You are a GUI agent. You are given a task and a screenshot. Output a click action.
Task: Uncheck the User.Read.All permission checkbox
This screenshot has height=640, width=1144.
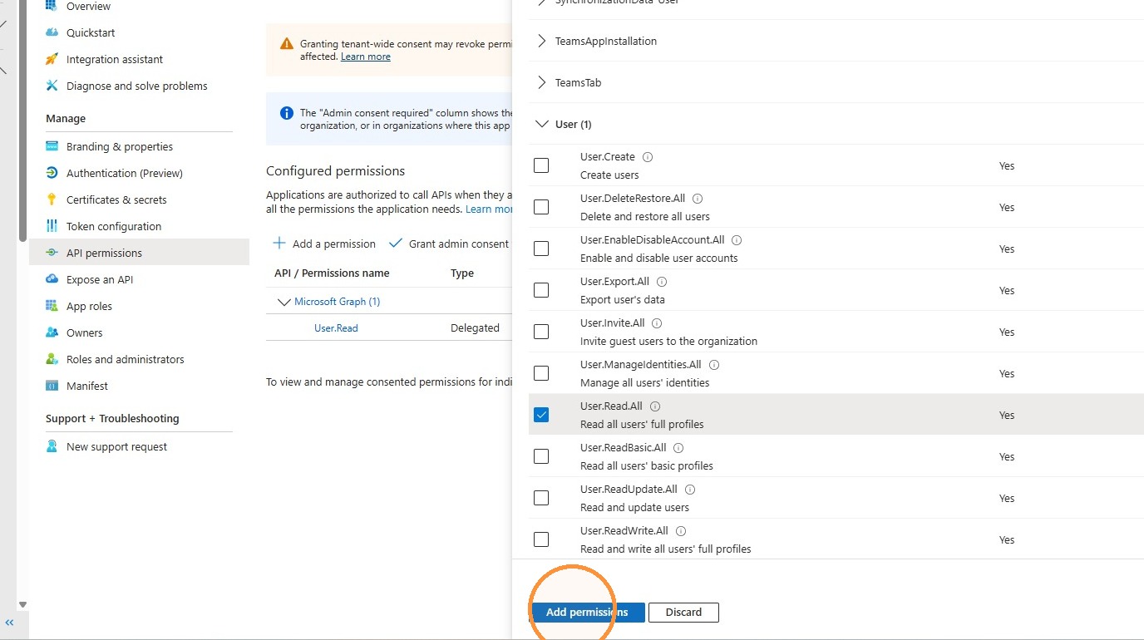pos(541,415)
